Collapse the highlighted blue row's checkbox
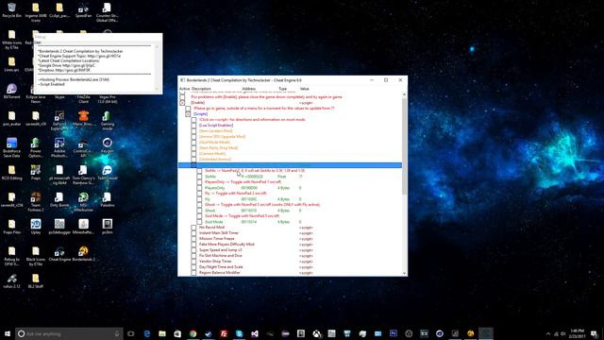604x340 pixels. (x=193, y=165)
